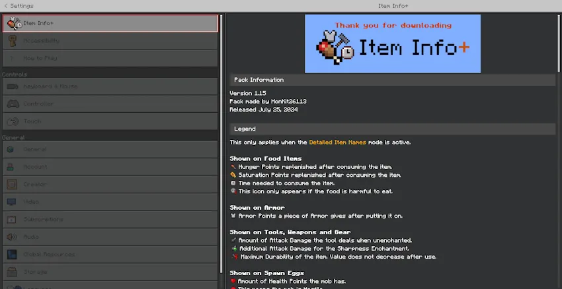This screenshot has width=562, height=289.
Task: Click the 'Item Info+' window title text
Action: (393, 6)
